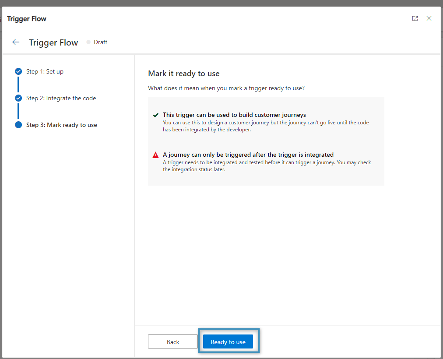Click the red warning triangle icon
443x359 pixels.
click(x=156, y=155)
